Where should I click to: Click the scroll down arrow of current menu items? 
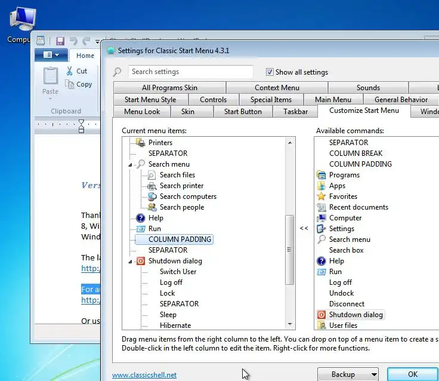[x=290, y=324]
